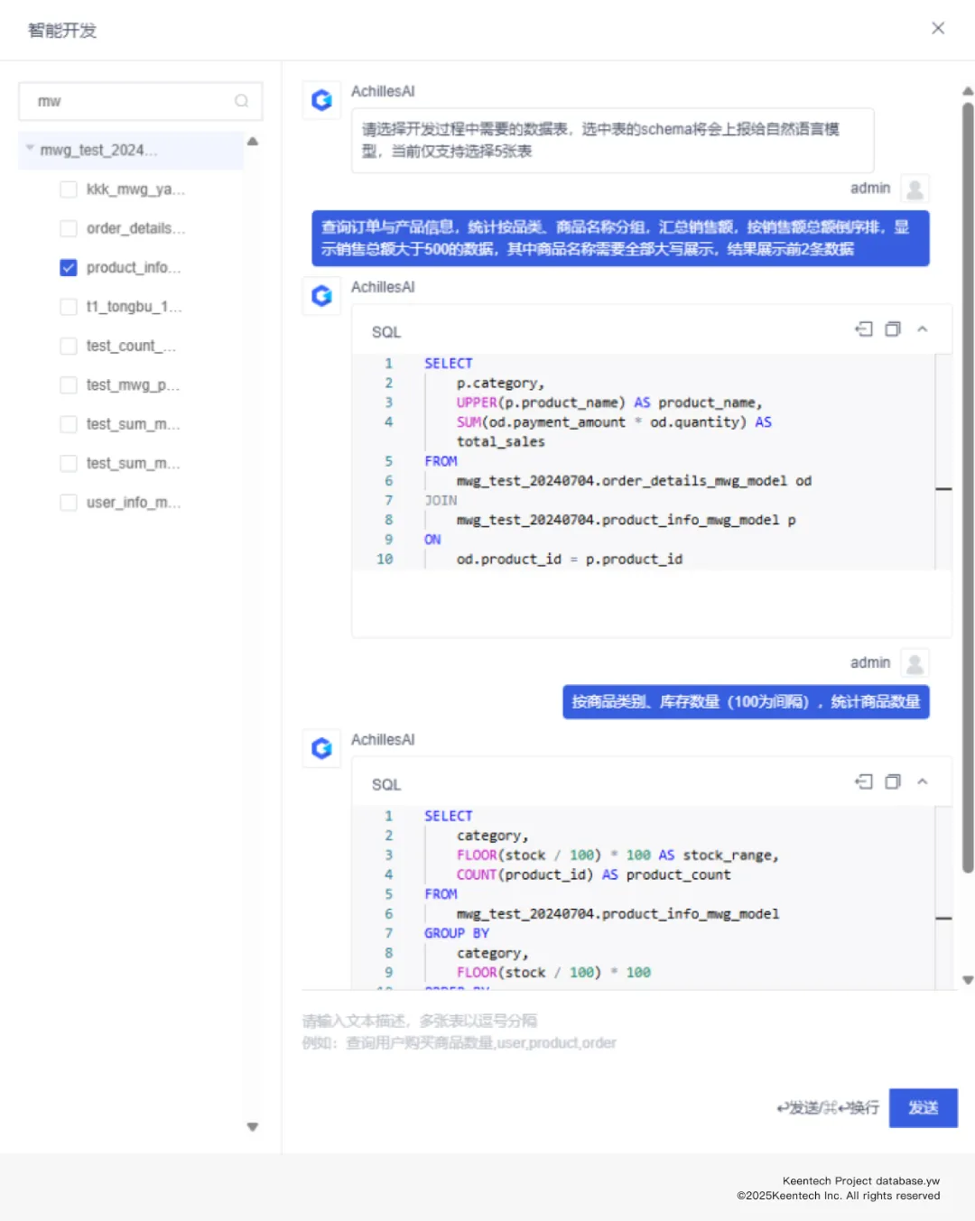975x1221 pixels.
Task: Click the insert icon on first SQL block
Action: coord(864,329)
